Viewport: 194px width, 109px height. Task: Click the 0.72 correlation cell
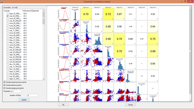(x=108, y=14)
